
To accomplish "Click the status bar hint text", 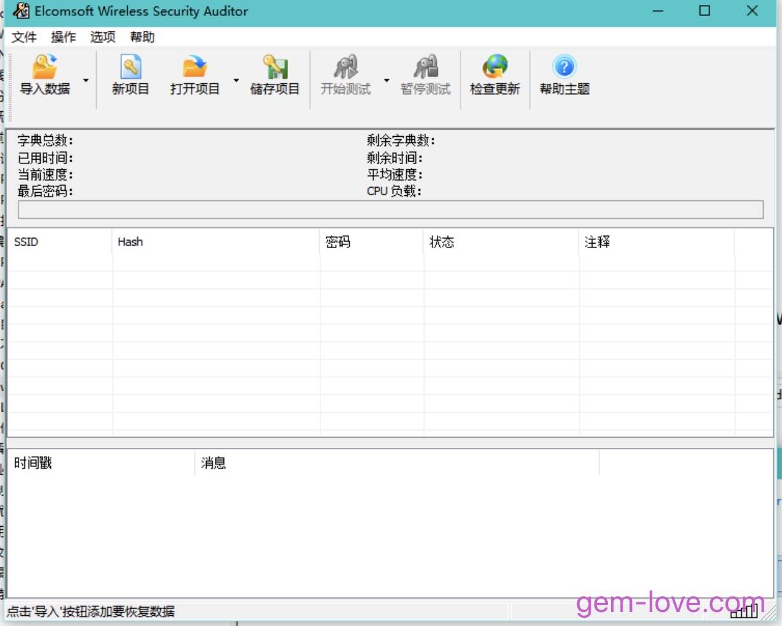I will coord(90,612).
